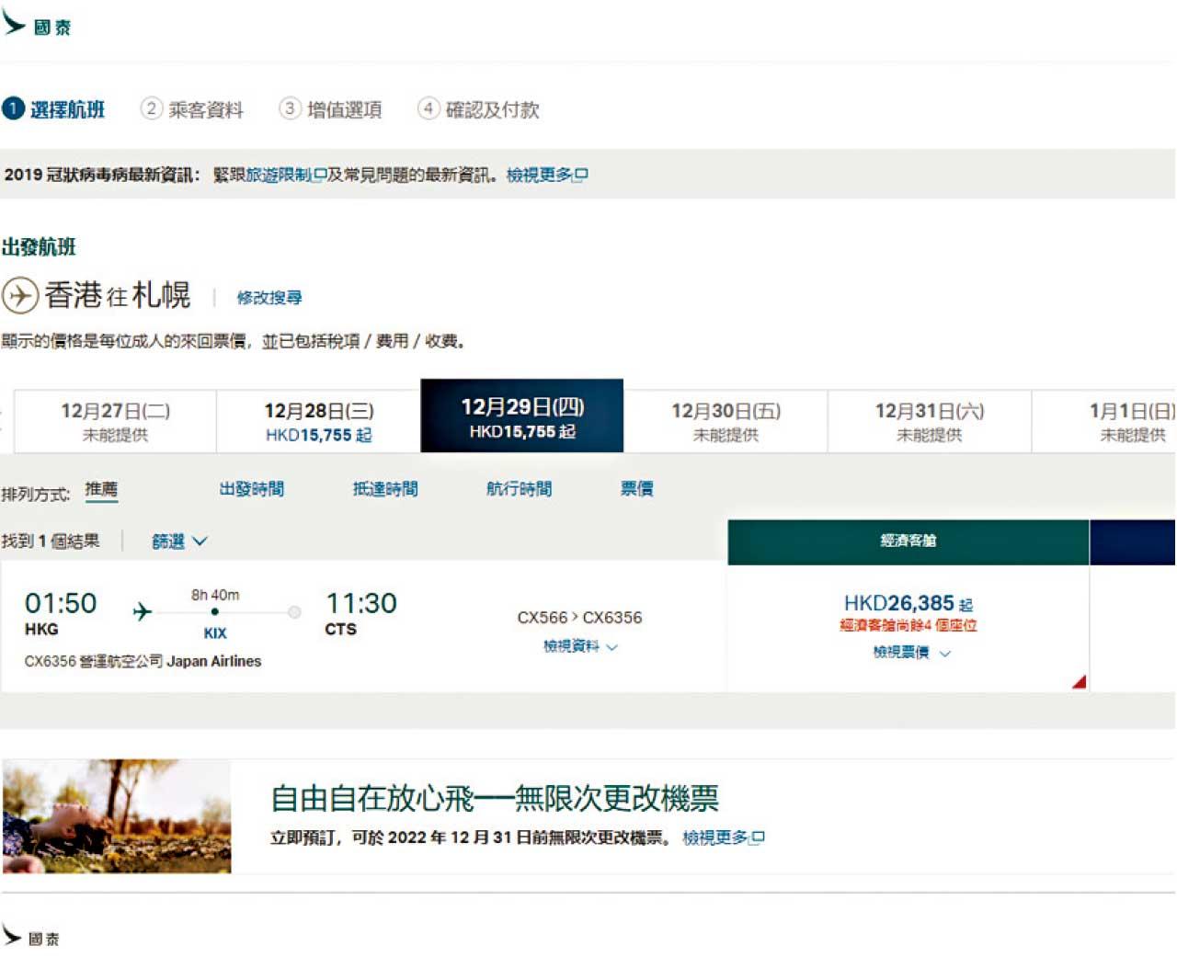Click the Cathay Pacific logo in the footer
Viewport: 1177px width, 957px height.
[x=31, y=936]
